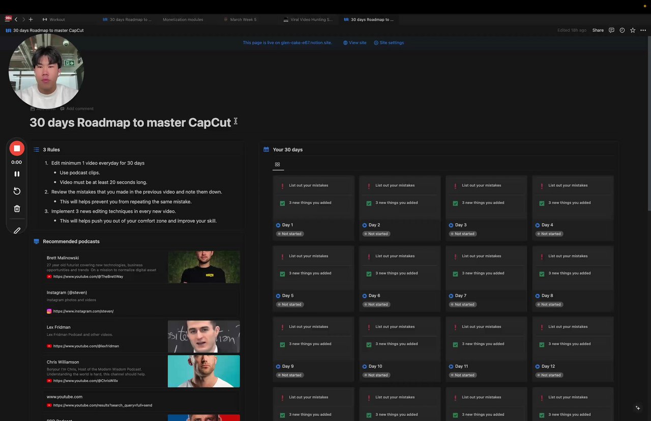
Task: Click the Notion AI sparkle icon
Action: [638, 408]
